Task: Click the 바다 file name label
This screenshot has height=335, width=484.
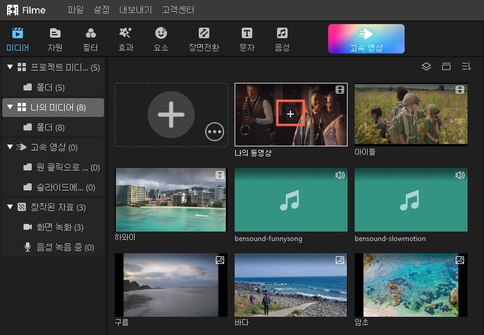Action: 242,322
